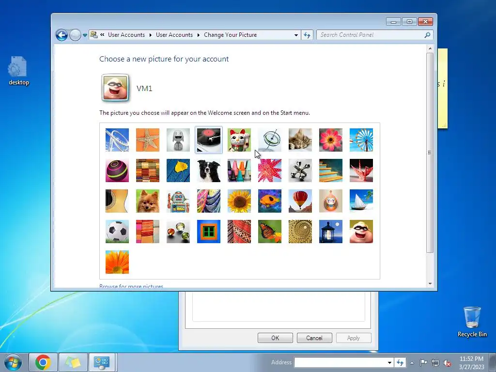Screen dimensions: 496x372
Task: Choose the yellow leaf on blue picture
Action: point(178,170)
